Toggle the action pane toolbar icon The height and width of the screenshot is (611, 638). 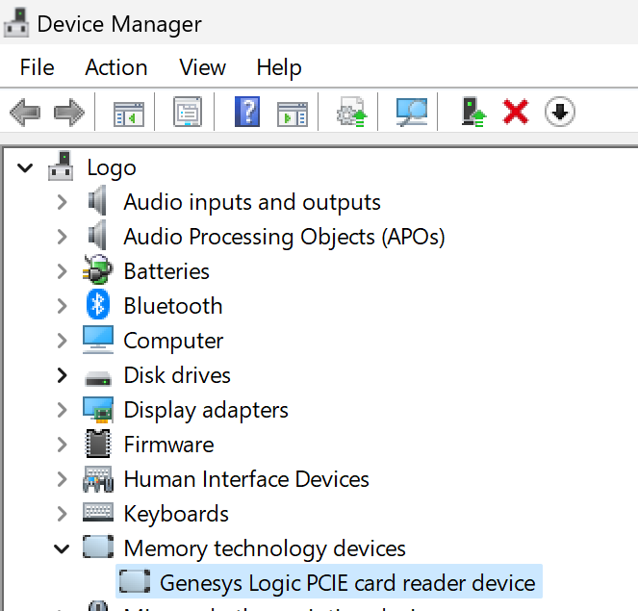click(x=293, y=114)
